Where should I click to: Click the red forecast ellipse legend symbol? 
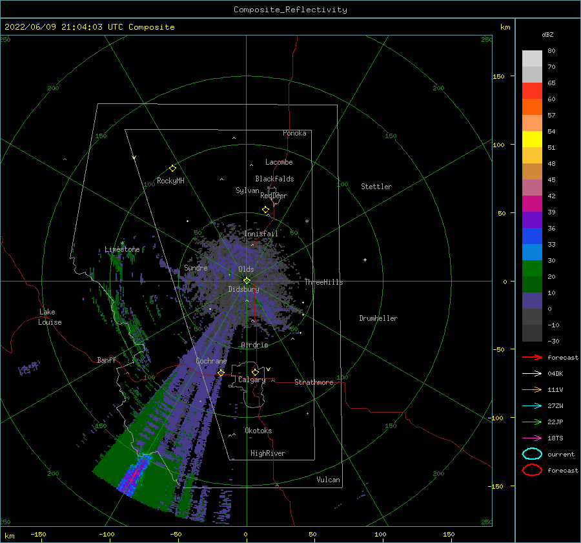tap(532, 470)
